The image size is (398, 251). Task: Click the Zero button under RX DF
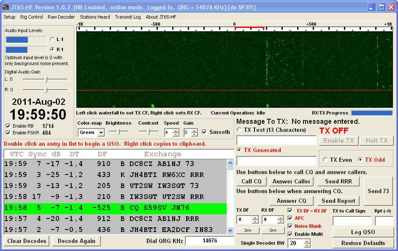click(x=273, y=230)
